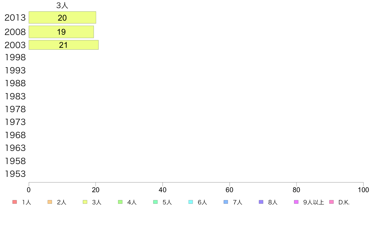Click the 1973 year label
Image resolution: width=372 pixels, height=230 pixels.
[15, 122]
